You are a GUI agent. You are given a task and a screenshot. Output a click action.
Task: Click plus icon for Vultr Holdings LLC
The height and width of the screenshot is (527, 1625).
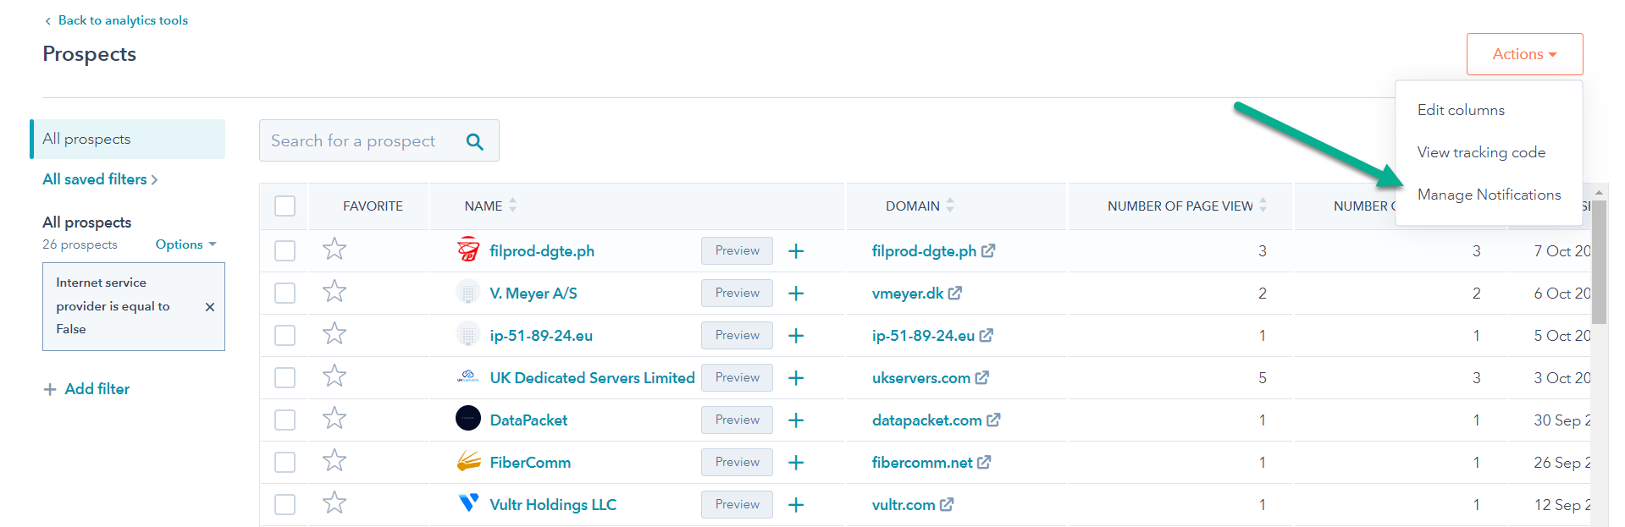(x=796, y=505)
